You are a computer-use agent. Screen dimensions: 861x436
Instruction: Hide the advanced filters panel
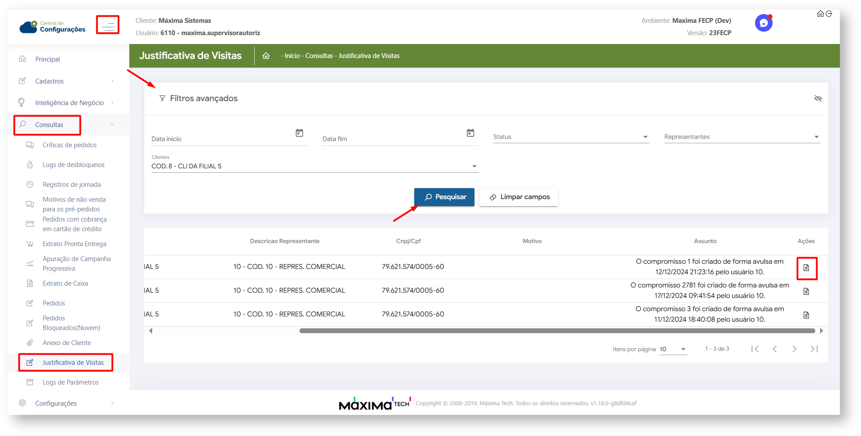click(x=817, y=98)
